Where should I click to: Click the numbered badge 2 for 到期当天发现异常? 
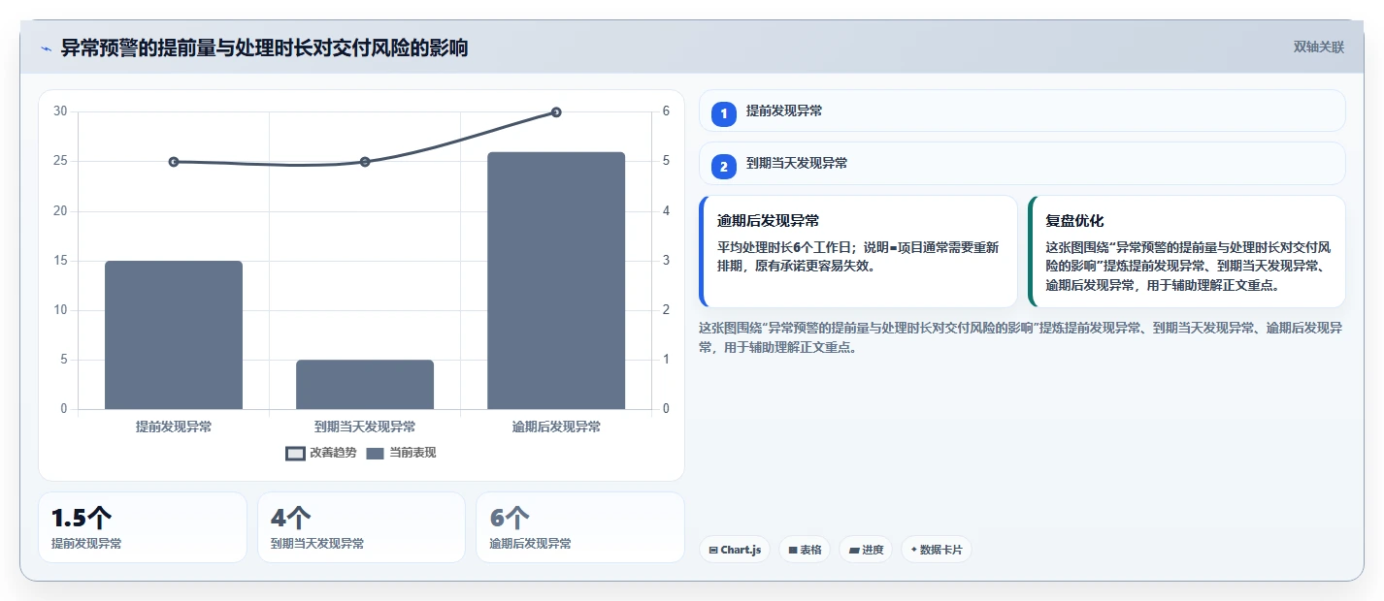(x=723, y=167)
